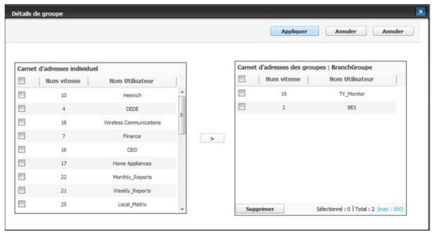
Task: Select the Wireless Communications checkbox
Action: 22,122
